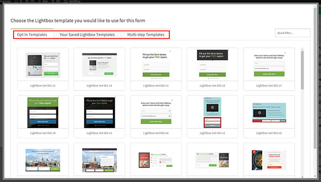Focus the Quick filter search field
Viewport: 321px width, 182px height.
293,33
